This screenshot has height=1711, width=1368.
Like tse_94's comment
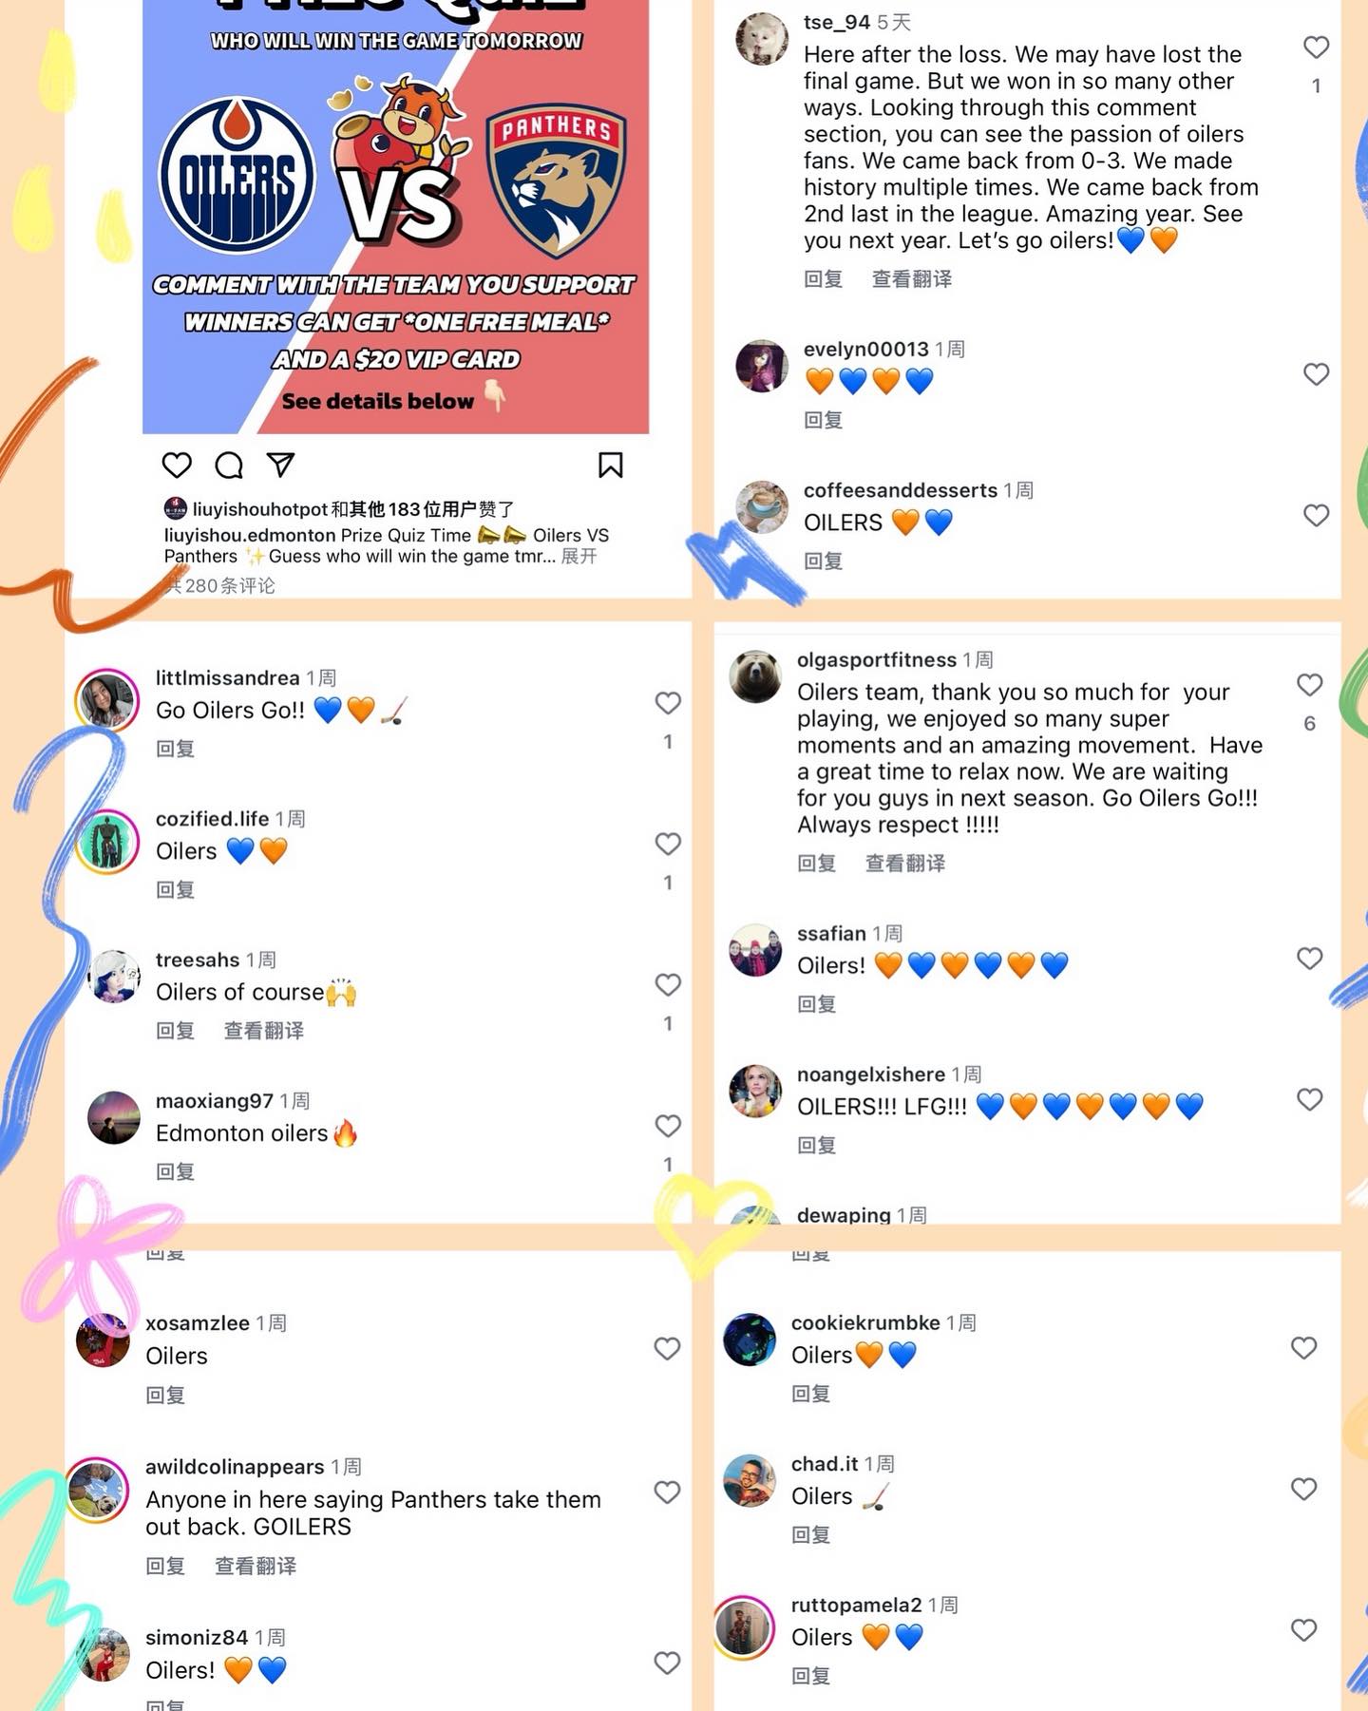click(x=1316, y=48)
